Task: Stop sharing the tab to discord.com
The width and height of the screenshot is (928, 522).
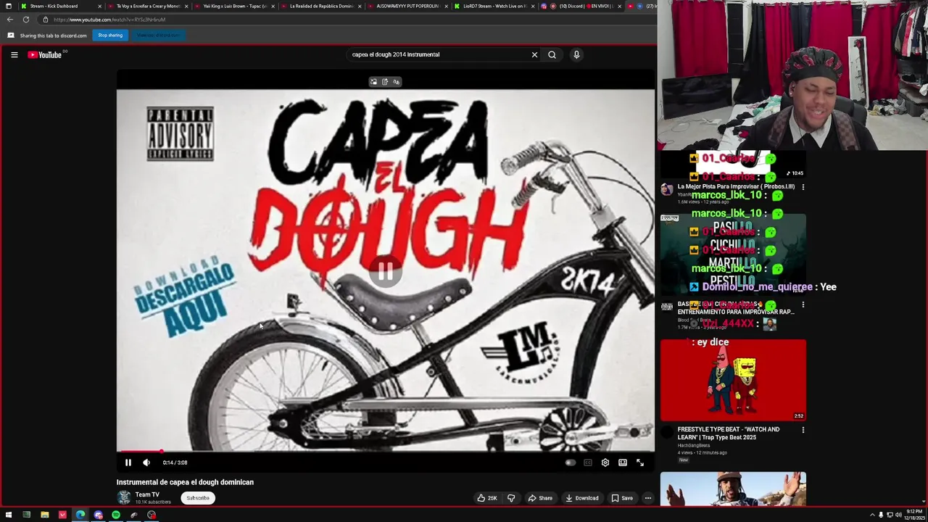Action: click(x=110, y=35)
